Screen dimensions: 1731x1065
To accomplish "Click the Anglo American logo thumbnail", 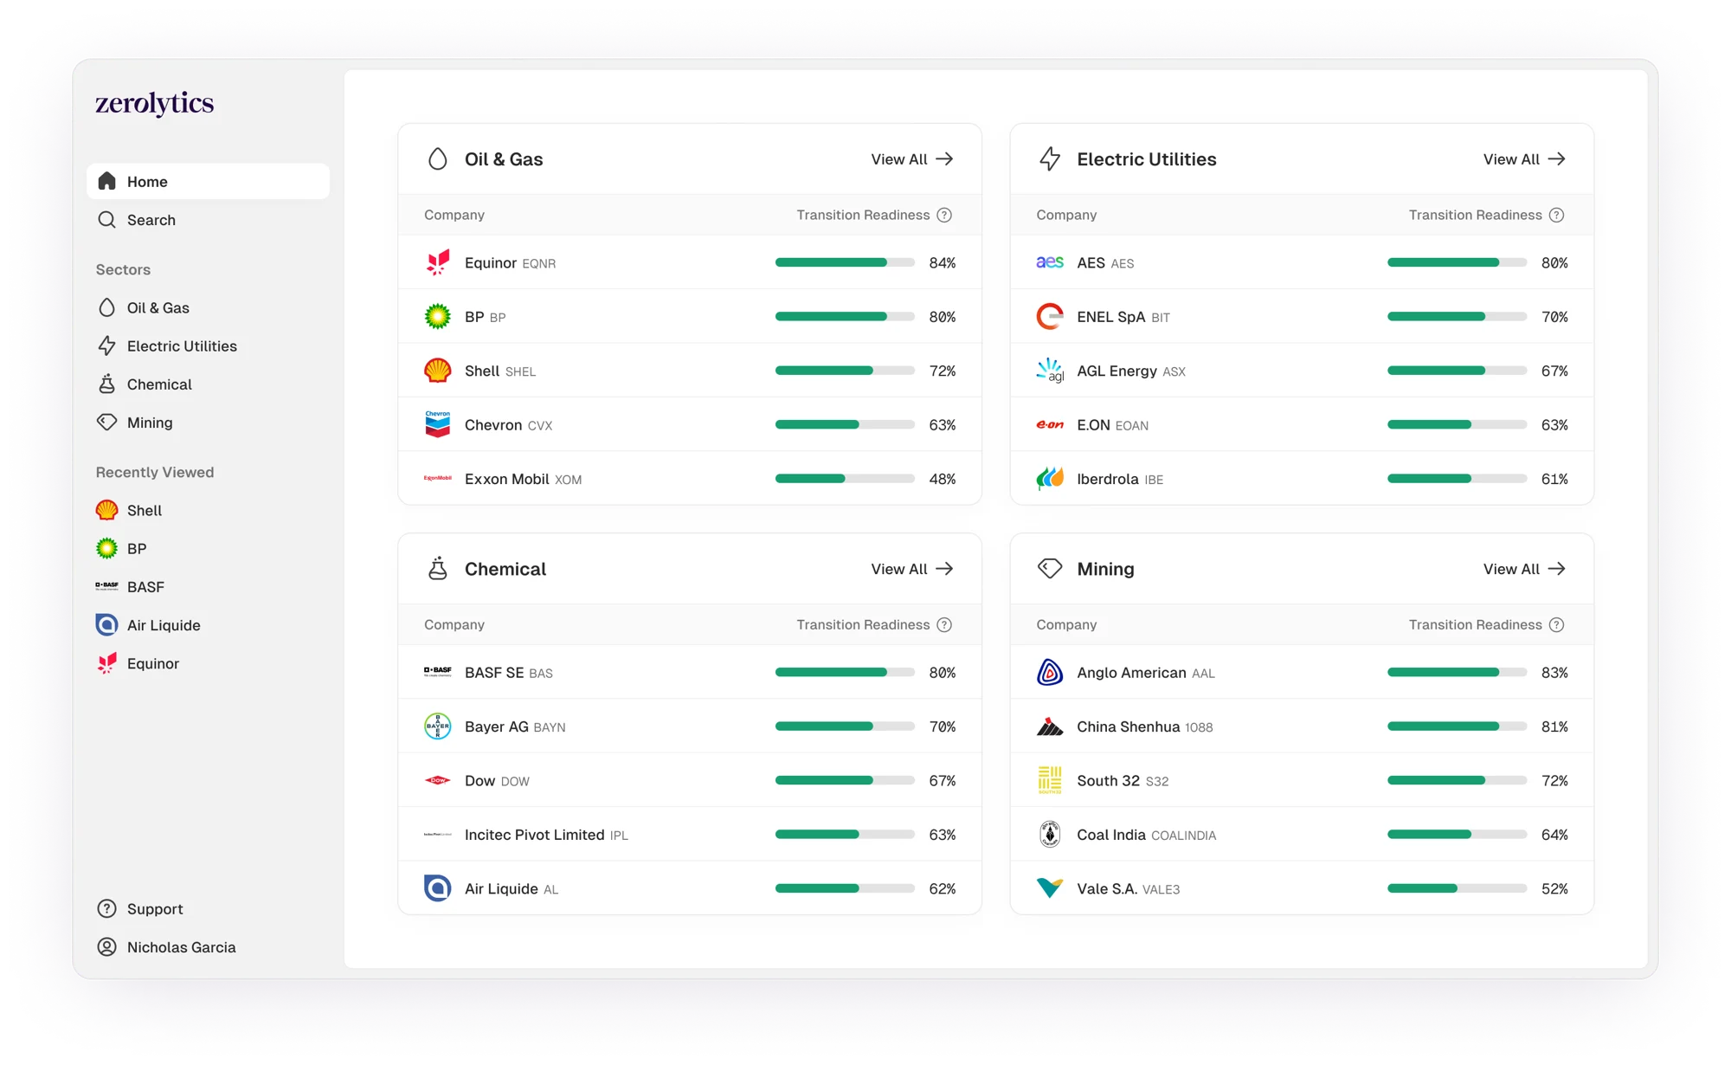I will [x=1049, y=673].
